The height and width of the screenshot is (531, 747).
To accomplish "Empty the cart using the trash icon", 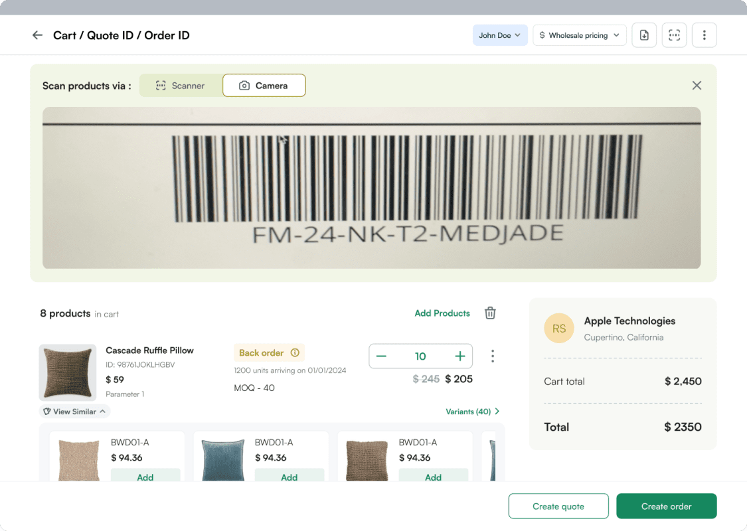I will point(490,313).
